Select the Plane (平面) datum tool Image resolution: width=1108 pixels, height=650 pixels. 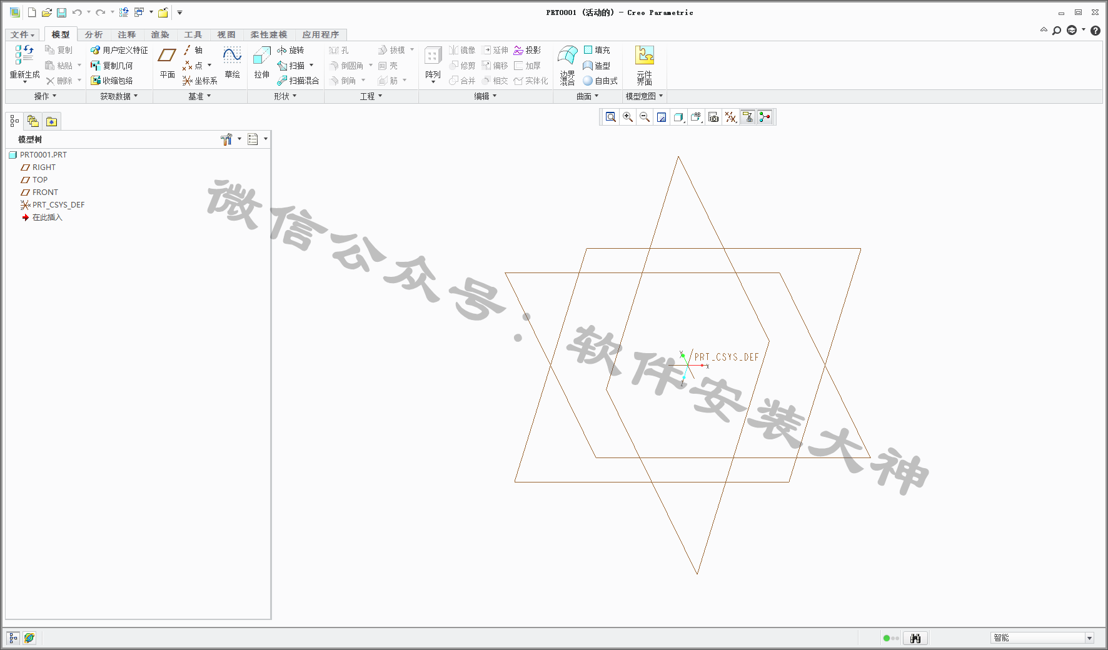coord(167,63)
